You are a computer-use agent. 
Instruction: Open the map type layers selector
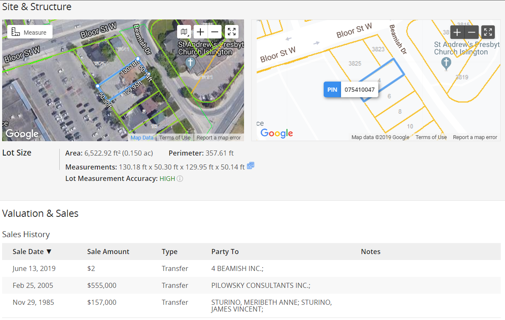[184, 32]
